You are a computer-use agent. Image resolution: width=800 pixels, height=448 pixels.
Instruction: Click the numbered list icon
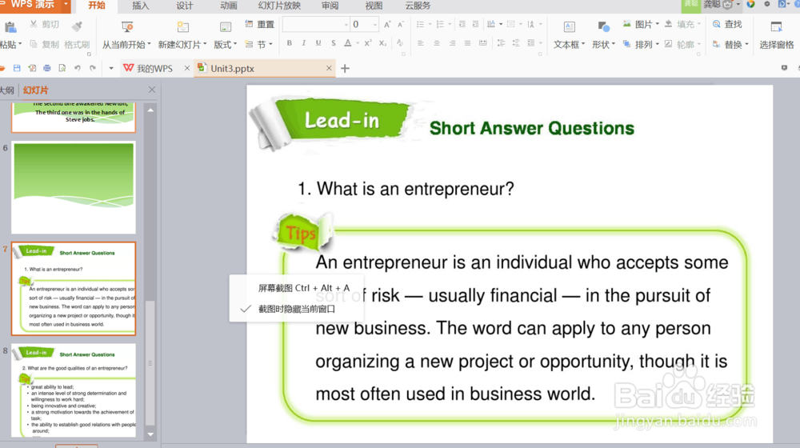[x=440, y=24]
